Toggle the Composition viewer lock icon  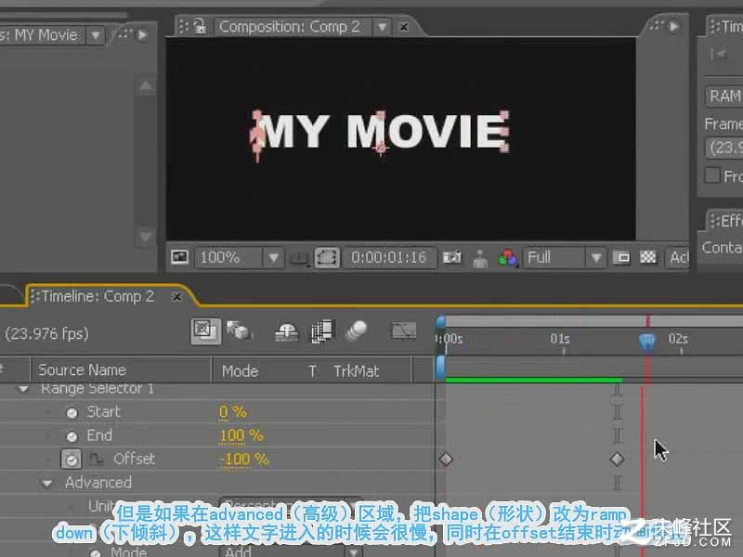[200, 26]
